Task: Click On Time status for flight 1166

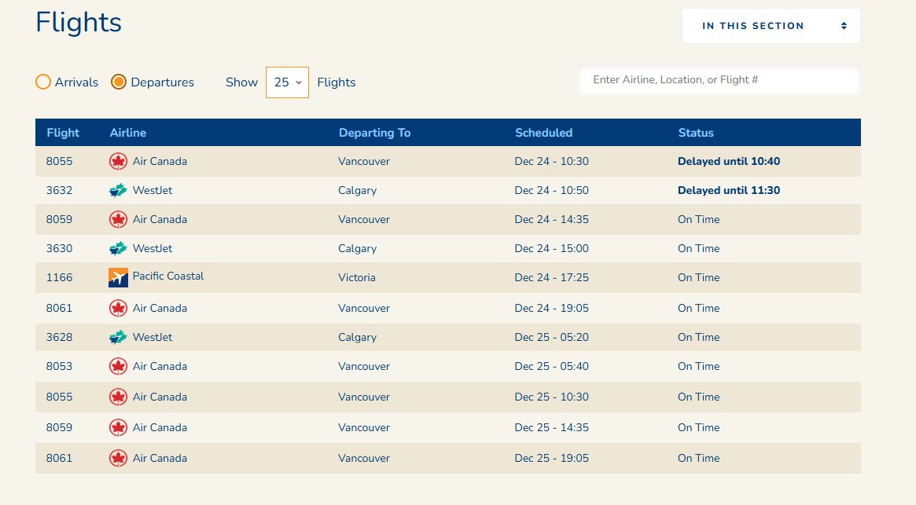Action: [x=699, y=278]
